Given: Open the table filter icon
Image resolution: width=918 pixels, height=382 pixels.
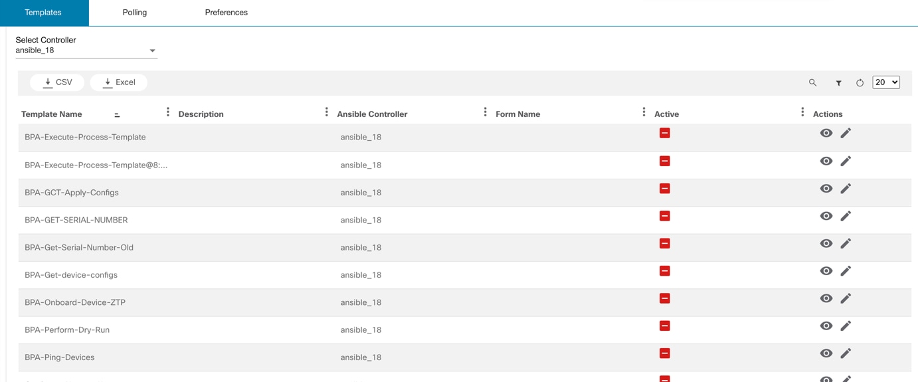Looking at the screenshot, I should [x=838, y=83].
